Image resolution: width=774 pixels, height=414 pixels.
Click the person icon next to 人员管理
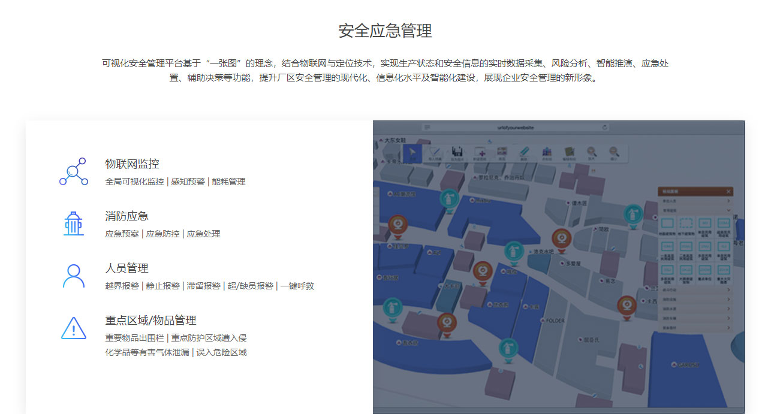click(x=73, y=276)
